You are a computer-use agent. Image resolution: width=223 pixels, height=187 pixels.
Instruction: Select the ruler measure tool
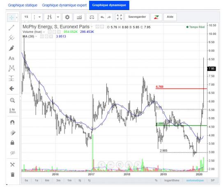12,111
